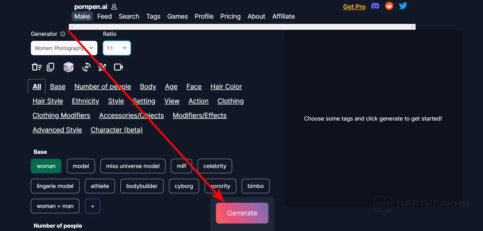The height and width of the screenshot is (231, 483).
Task: Switch to the Hair Color tab
Action: pyautogui.click(x=226, y=87)
